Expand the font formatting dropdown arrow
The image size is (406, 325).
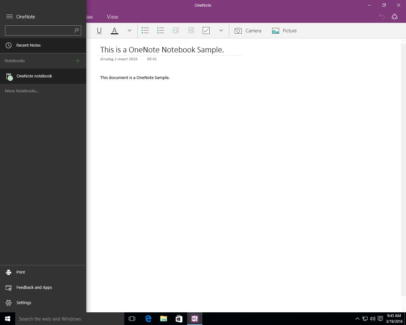click(x=129, y=30)
